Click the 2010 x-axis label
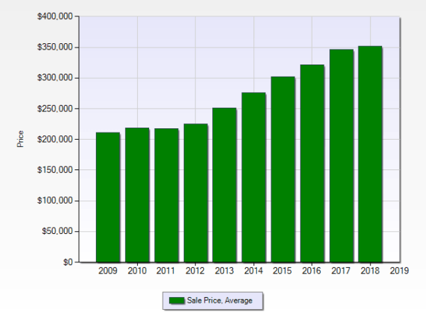 pos(137,271)
